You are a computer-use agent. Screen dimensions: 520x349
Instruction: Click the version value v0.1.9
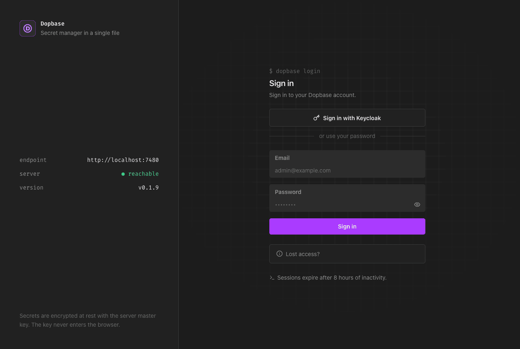[x=148, y=187]
